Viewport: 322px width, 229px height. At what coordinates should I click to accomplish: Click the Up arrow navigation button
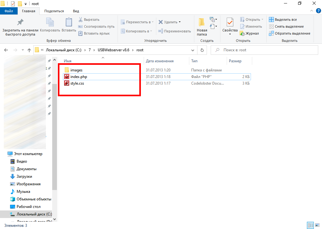pos(29,50)
